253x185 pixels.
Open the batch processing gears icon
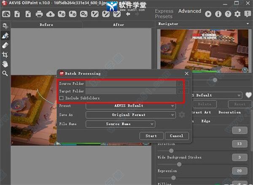coord(83,14)
